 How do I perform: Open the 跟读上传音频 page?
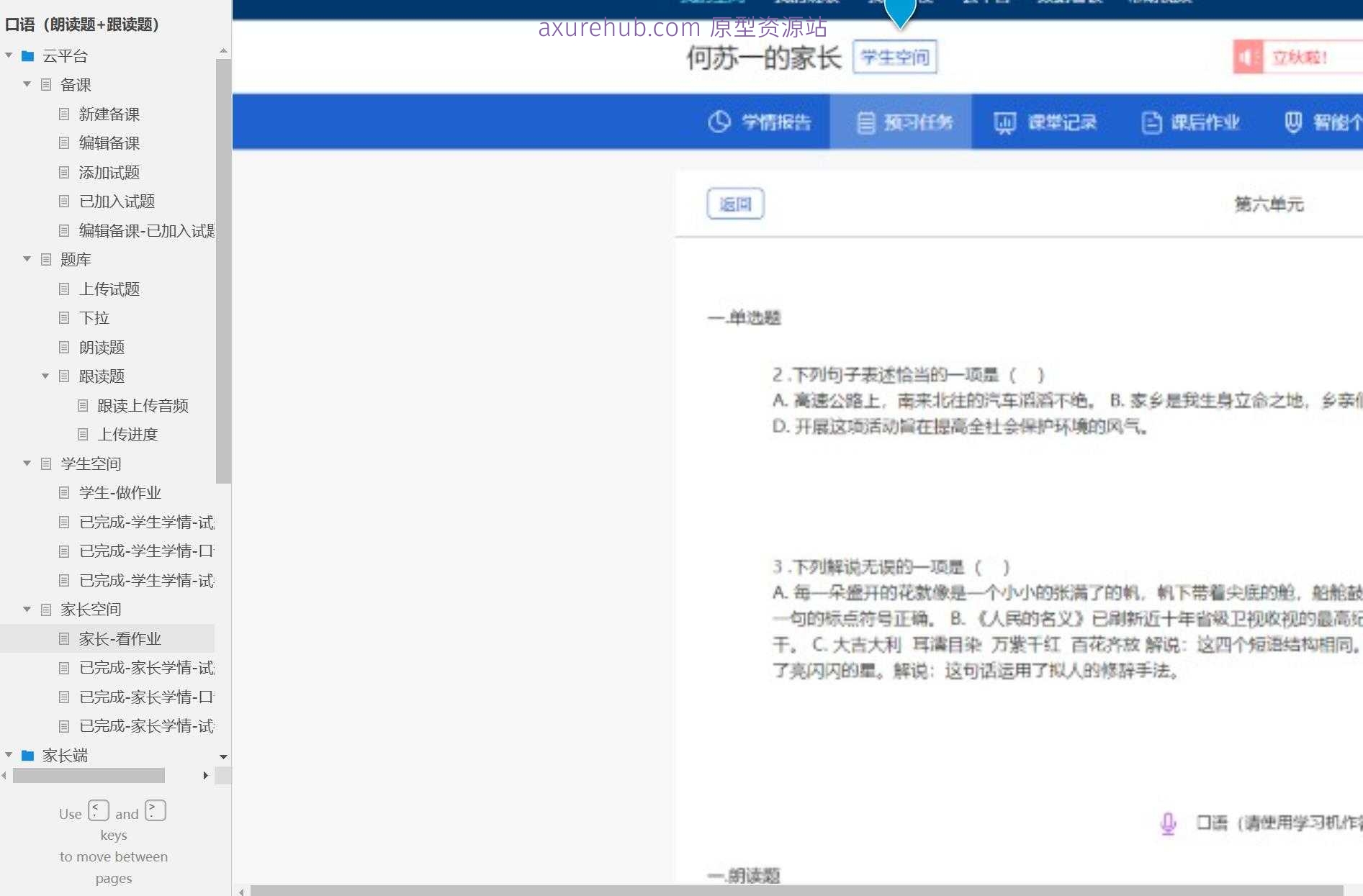click(143, 405)
